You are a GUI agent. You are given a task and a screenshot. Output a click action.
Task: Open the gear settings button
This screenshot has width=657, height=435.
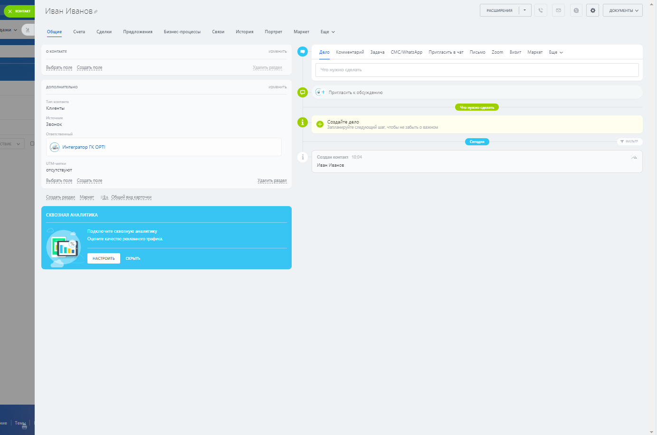coord(592,10)
